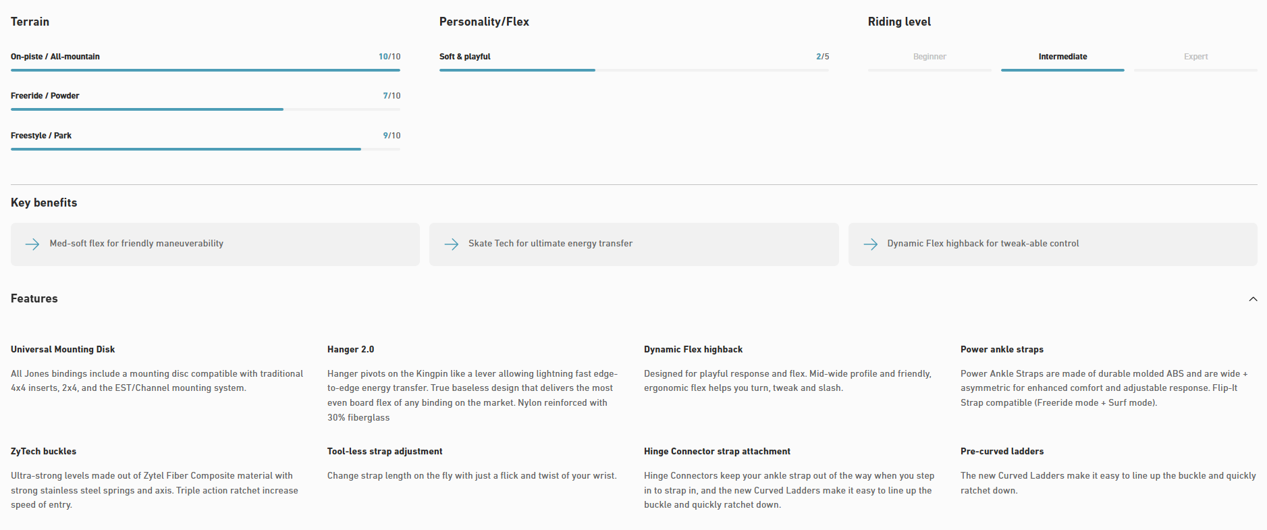Click the Power ankle straps feature title
This screenshot has width=1267, height=530.
click(1002, 349)
